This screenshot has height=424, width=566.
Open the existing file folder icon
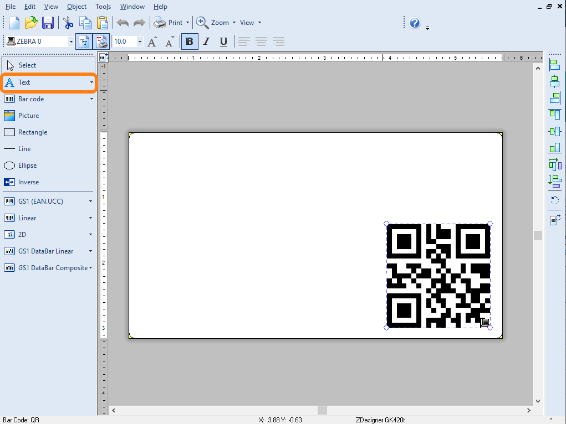pos(31,23)
